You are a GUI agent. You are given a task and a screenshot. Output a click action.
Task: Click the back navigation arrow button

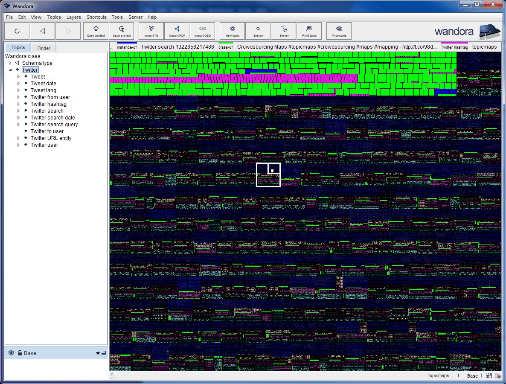42,31
